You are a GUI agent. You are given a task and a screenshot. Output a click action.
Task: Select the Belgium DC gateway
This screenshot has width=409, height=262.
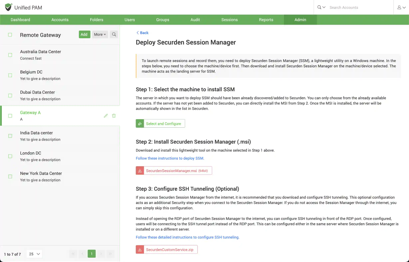pyautogui.click(x=60, y=75)
